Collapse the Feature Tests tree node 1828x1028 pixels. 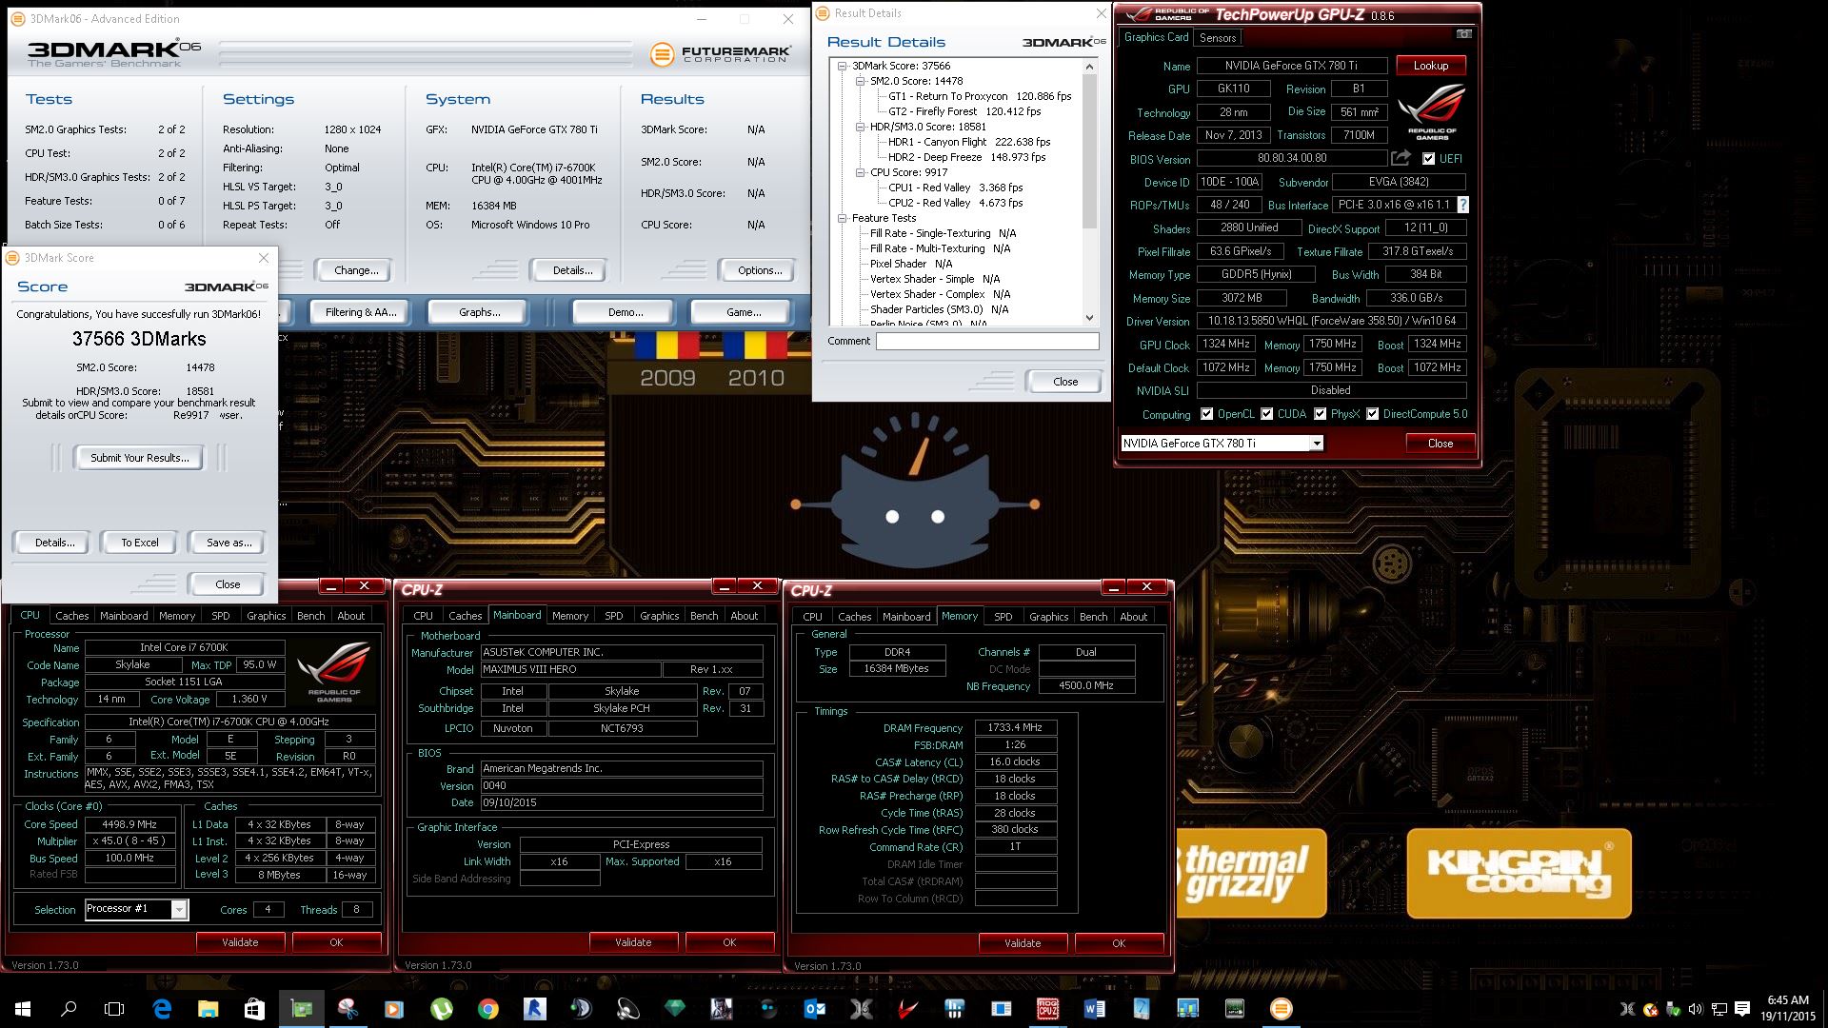point(842,219)
